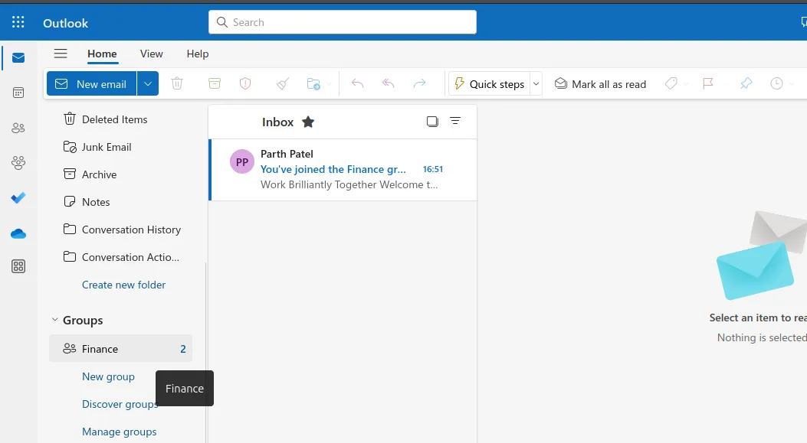The image size is (807, 443).
Task: Expand the New email dropdown arrow
Action: pyautogui.click(x=148, y=83)
